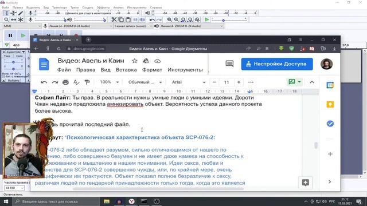Open Audacity's Треки menu

[x=75, y=7]
